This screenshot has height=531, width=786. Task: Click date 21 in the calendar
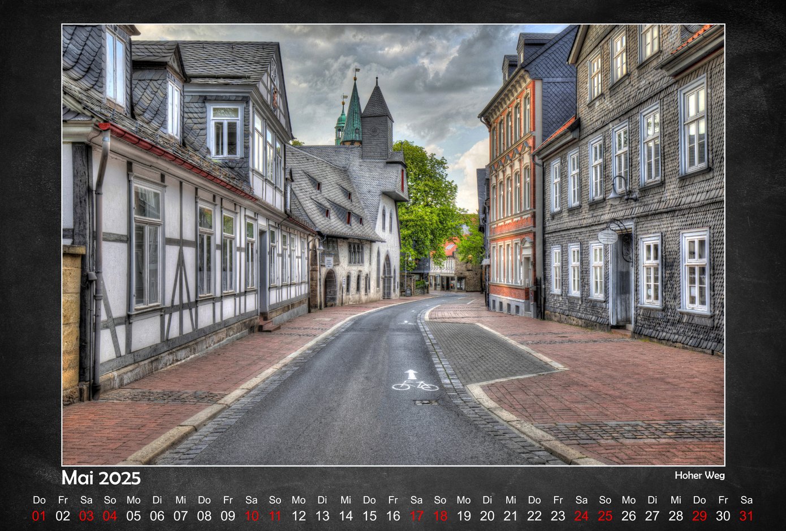tap(511, 516)
